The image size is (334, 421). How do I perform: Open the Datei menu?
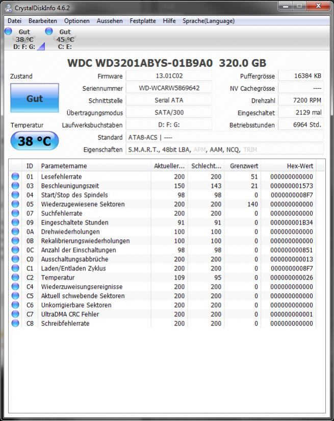click(x=14, y=21)
